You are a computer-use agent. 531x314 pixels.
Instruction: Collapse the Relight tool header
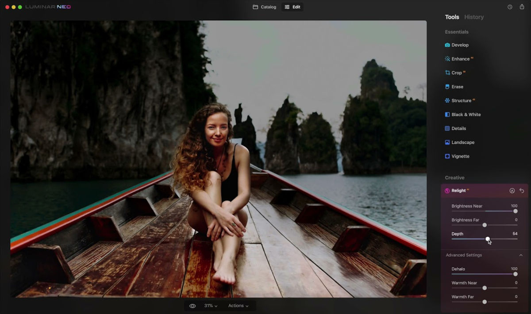click(x=458, y=191)
